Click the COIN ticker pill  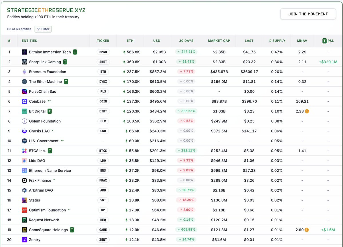(x=103, y=101)
